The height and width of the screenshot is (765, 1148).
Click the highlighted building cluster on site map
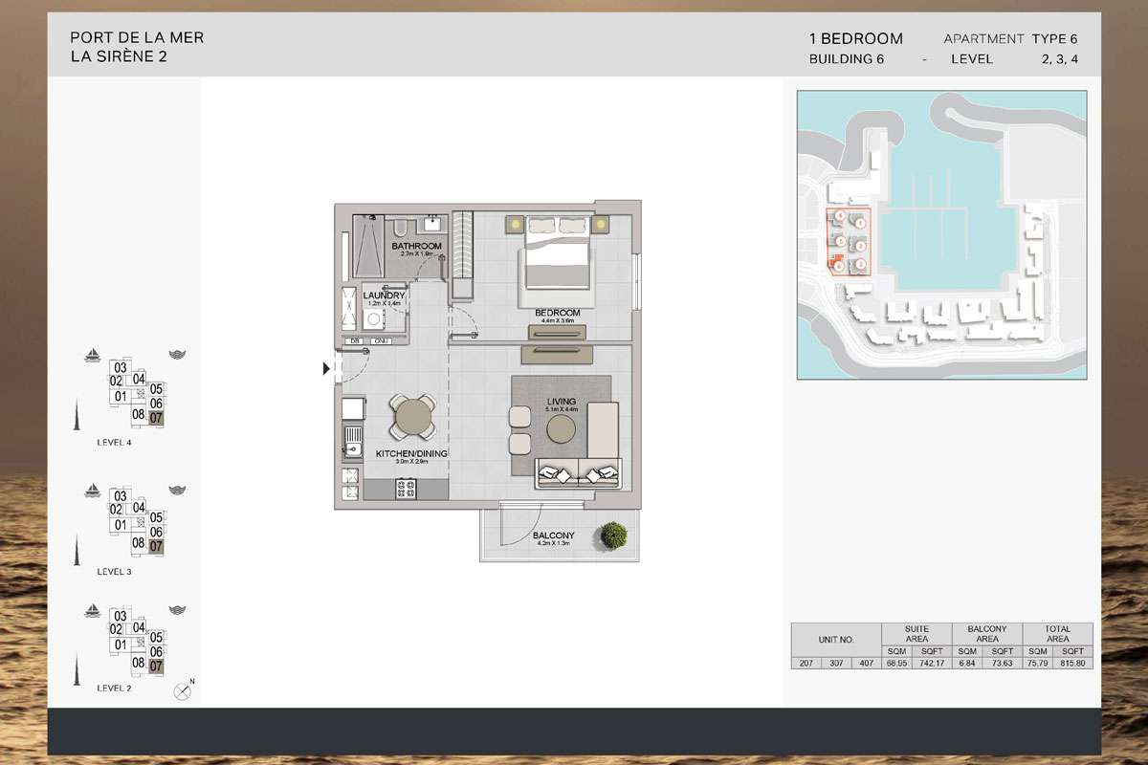pyautogui.click(x=849, y=242)
